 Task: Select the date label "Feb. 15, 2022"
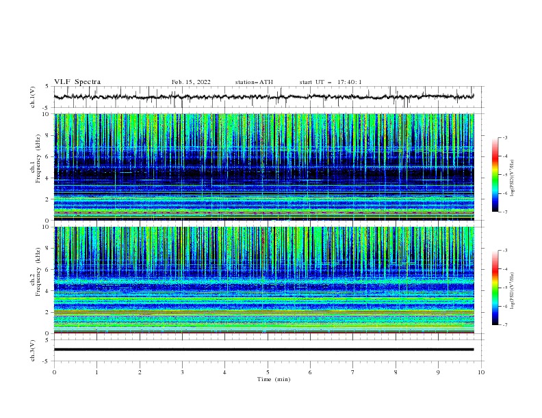tap(191, 82)
